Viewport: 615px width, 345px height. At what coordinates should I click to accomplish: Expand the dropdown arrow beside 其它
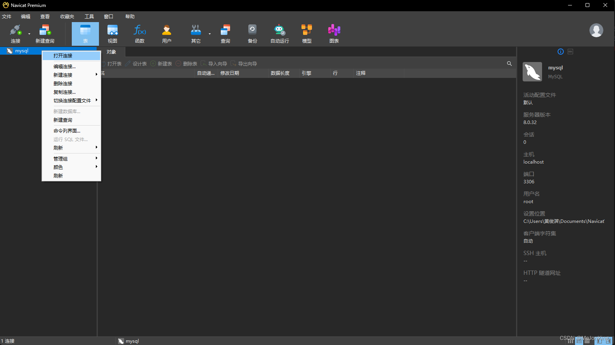click(x=210, y=34)
